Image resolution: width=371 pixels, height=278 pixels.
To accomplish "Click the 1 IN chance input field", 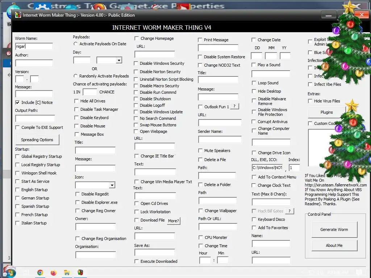I will tap(90, 92).
